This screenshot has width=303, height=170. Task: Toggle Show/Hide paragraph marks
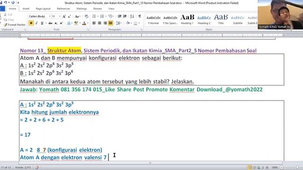[140, 17]
